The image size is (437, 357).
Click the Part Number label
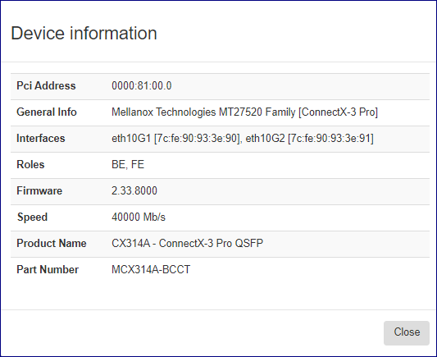pos(48,269)
